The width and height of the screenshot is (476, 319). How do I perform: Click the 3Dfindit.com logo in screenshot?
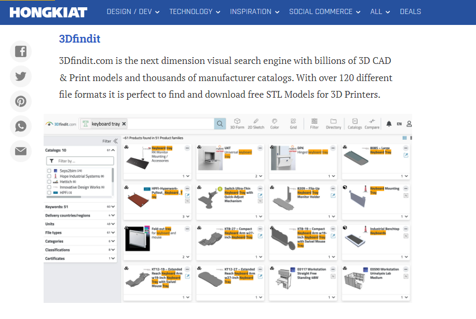(61, 124)
